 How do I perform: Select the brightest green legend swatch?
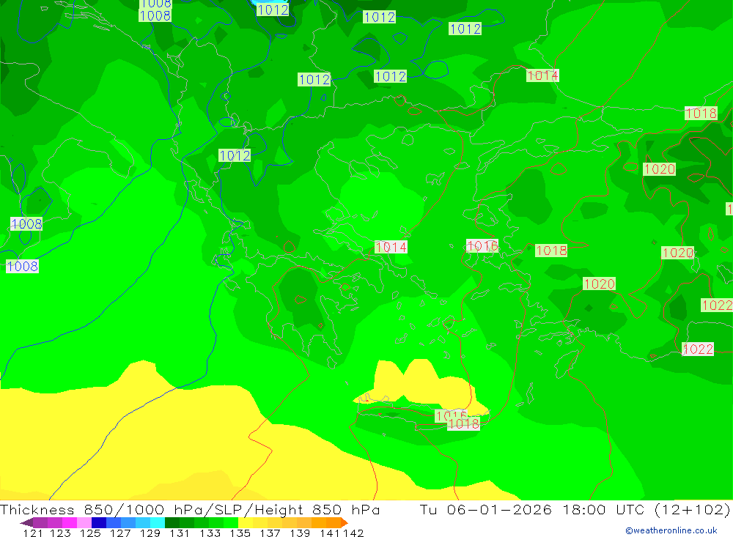[x=231, y=522]
